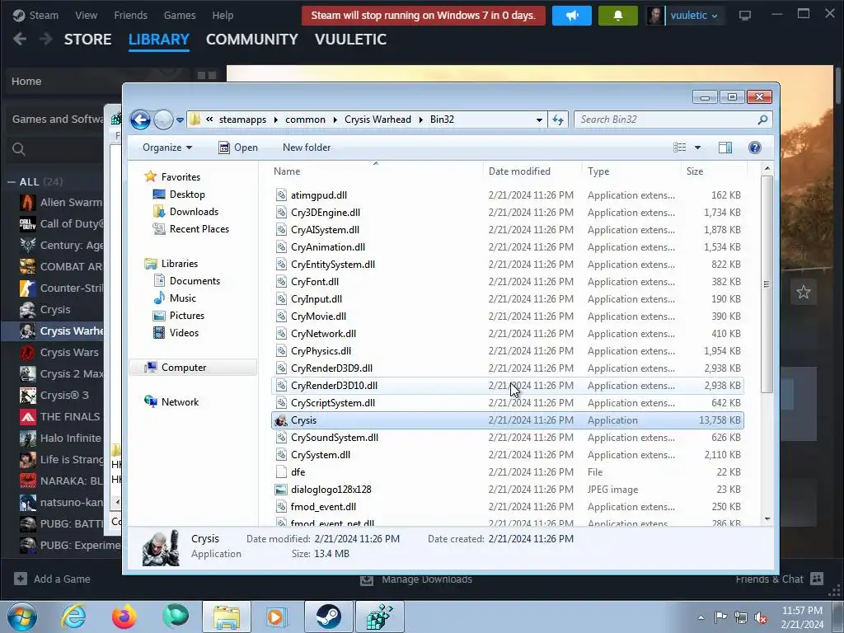844x633 pixels.
Task: Open the view options dropdown arrow
Action: click(697, 148)
